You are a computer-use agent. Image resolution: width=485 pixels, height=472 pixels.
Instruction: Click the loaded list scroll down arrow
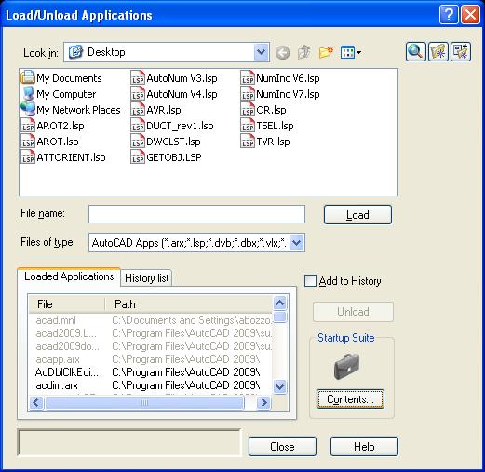(x=280, y=387)
